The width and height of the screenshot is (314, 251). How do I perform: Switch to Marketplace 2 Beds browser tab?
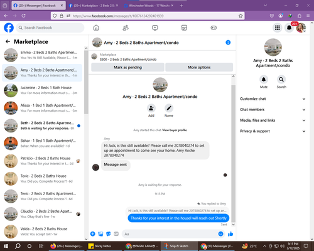coord(94,6)
